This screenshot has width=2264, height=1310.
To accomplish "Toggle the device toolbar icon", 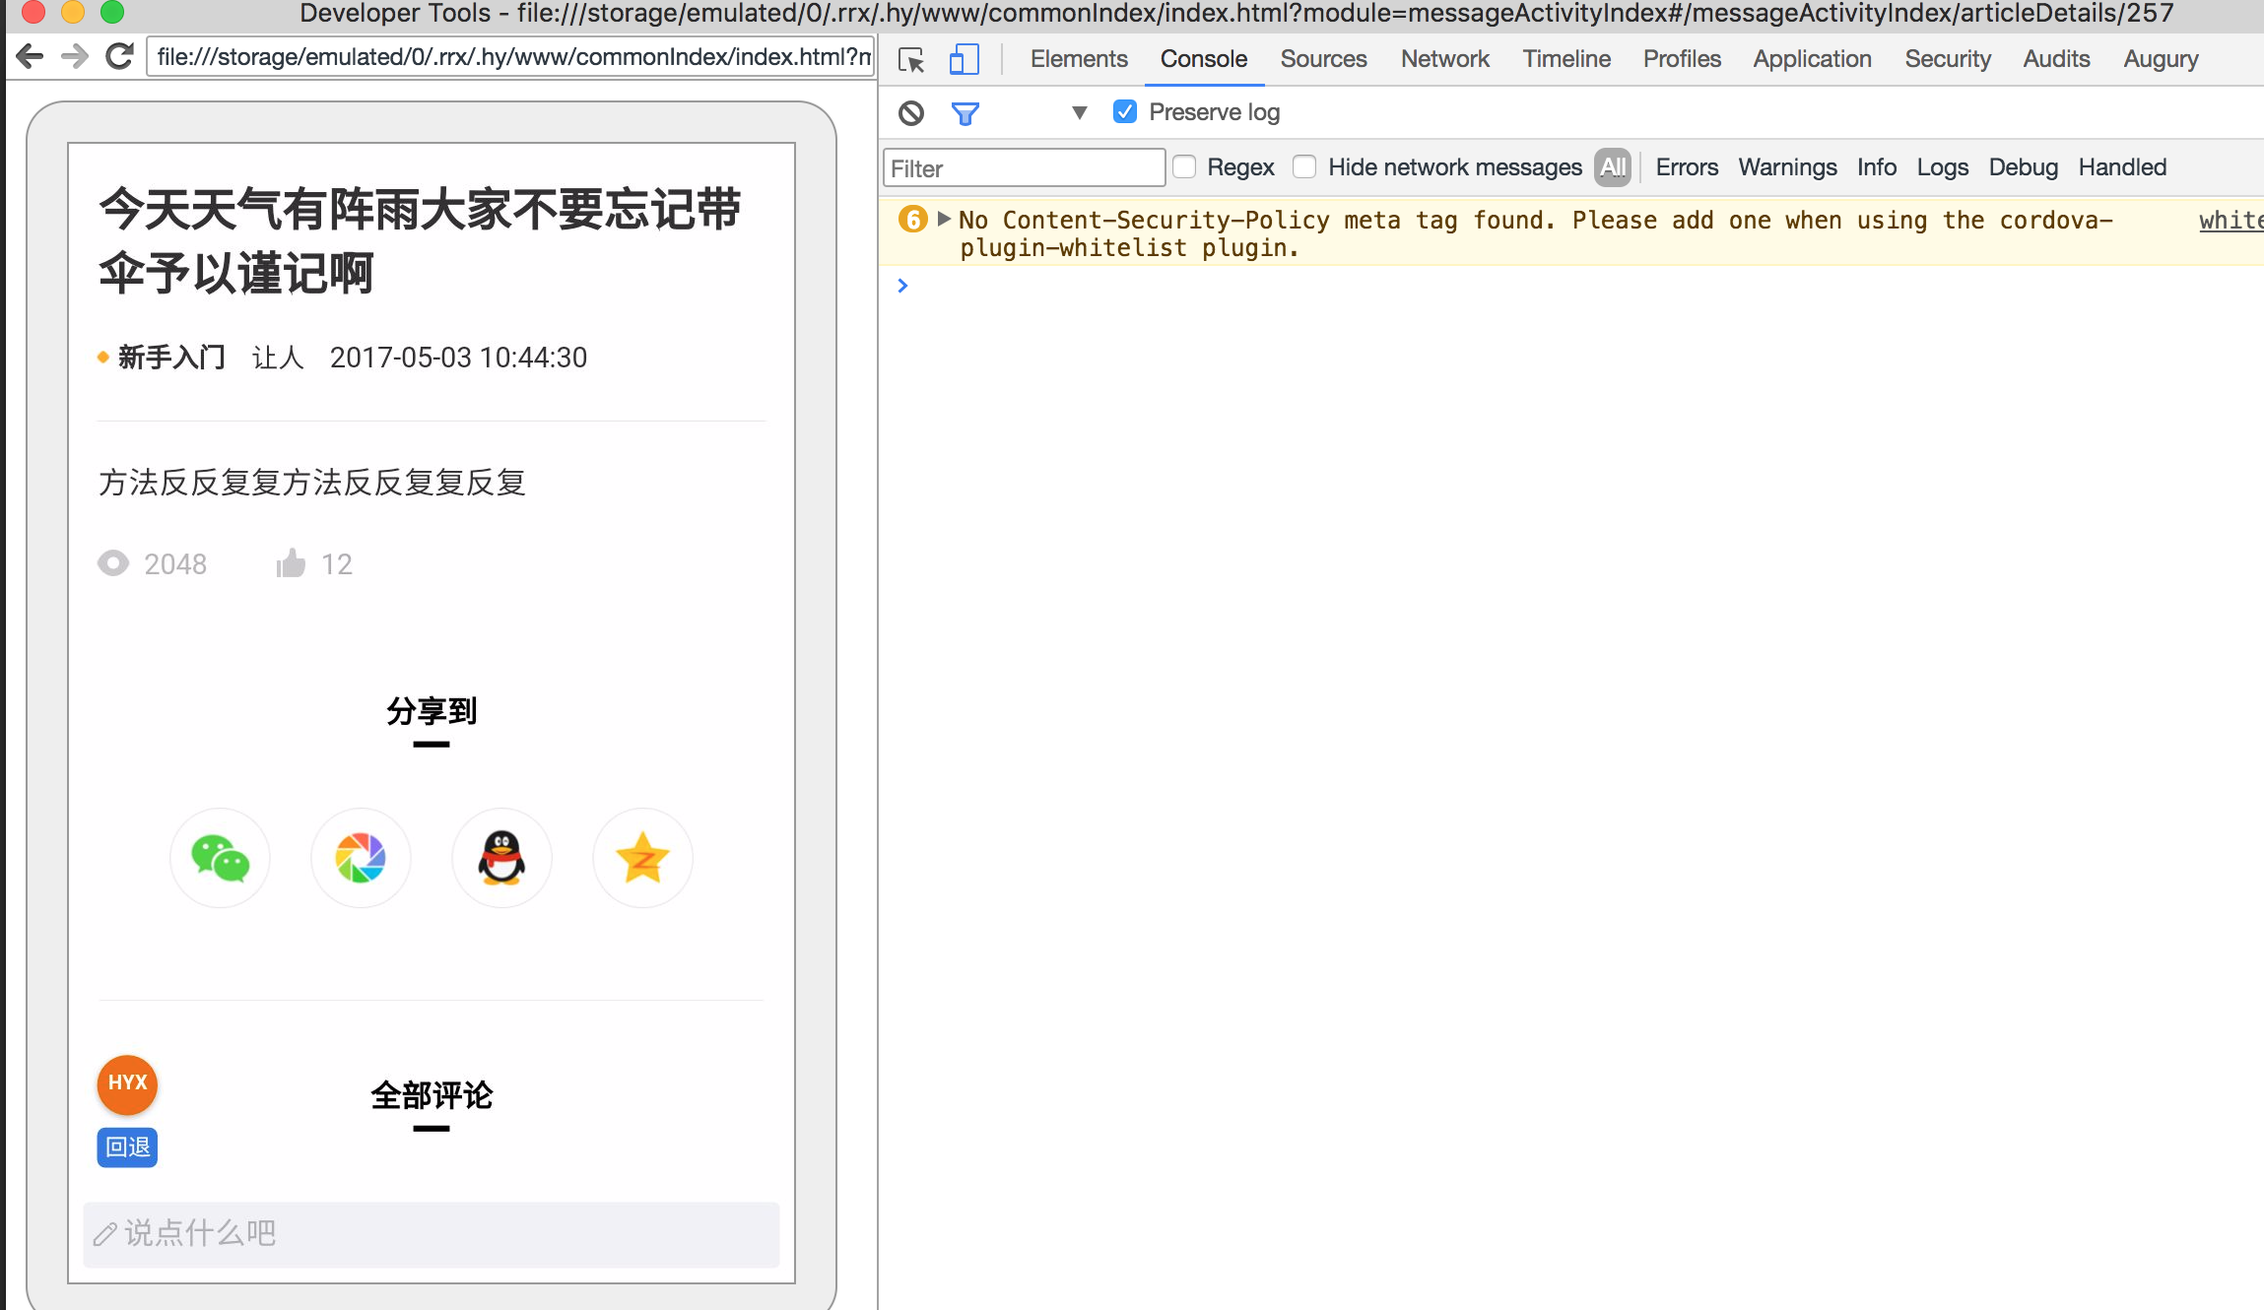I will click(964, 60).
